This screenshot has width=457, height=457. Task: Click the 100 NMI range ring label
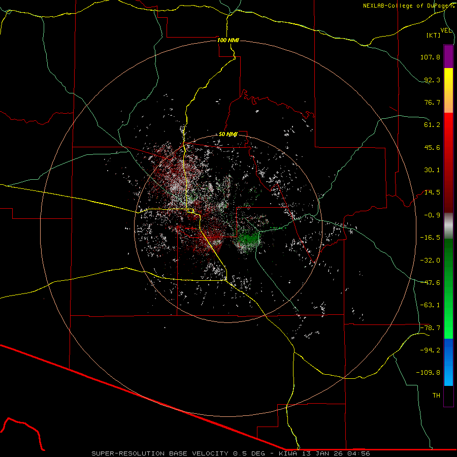pyautogui.click(x=228, y=40)
